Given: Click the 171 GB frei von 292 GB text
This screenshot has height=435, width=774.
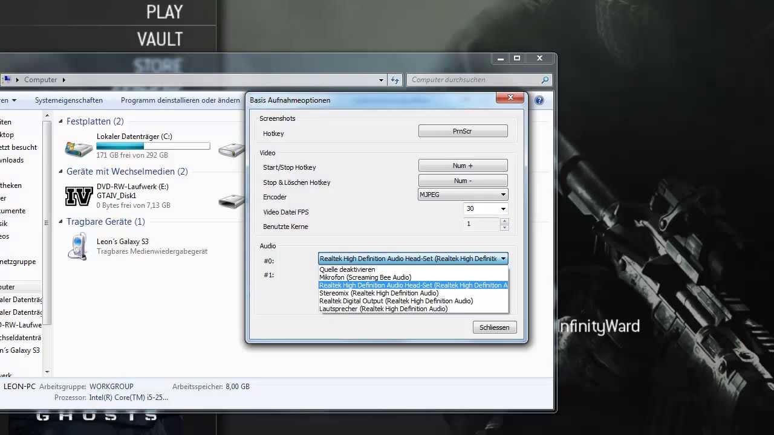Looking at the screenshot, I should [132, 155].
